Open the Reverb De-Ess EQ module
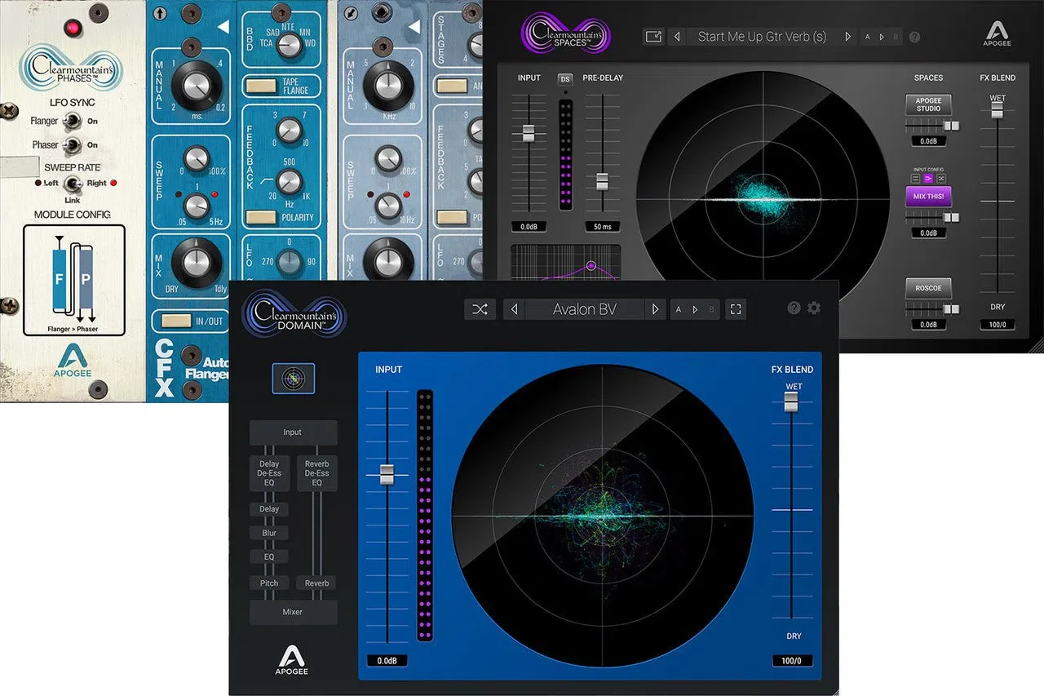1044x696 pixels. click(316, 474)
